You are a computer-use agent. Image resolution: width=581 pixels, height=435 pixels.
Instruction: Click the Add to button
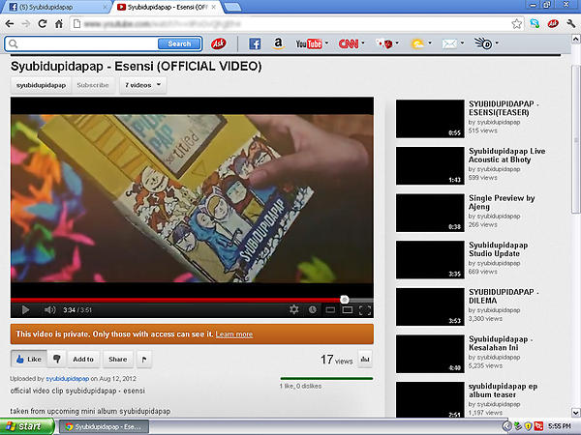pyautogui.click(x=83, y=359)
